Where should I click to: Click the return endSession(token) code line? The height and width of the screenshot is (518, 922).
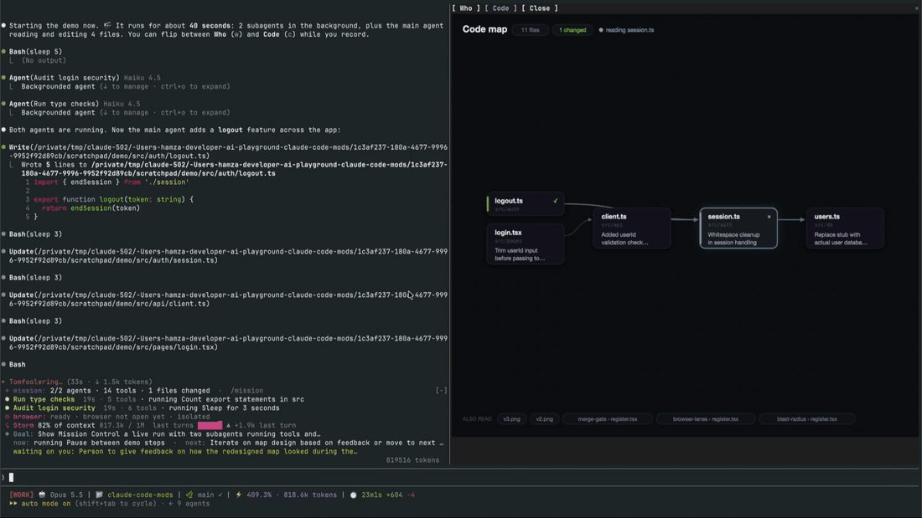point(91,208)
